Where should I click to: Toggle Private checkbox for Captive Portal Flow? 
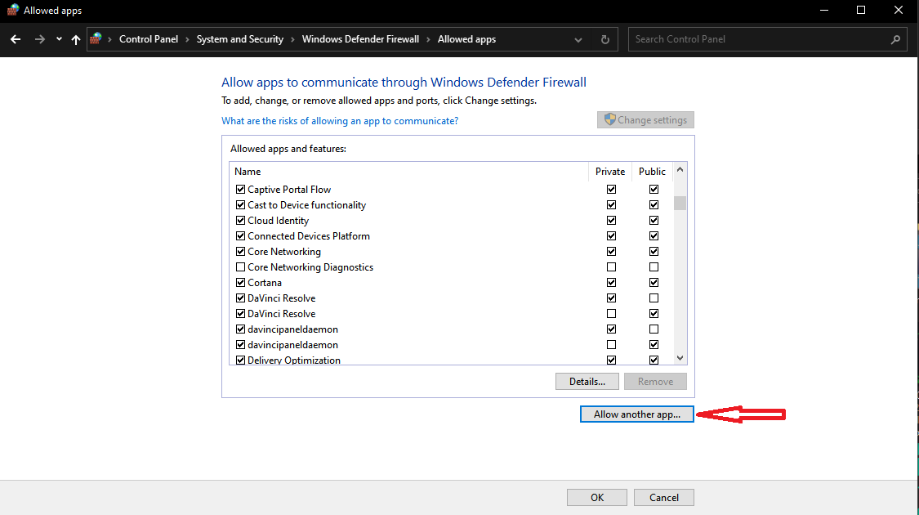tap(611, 190)
